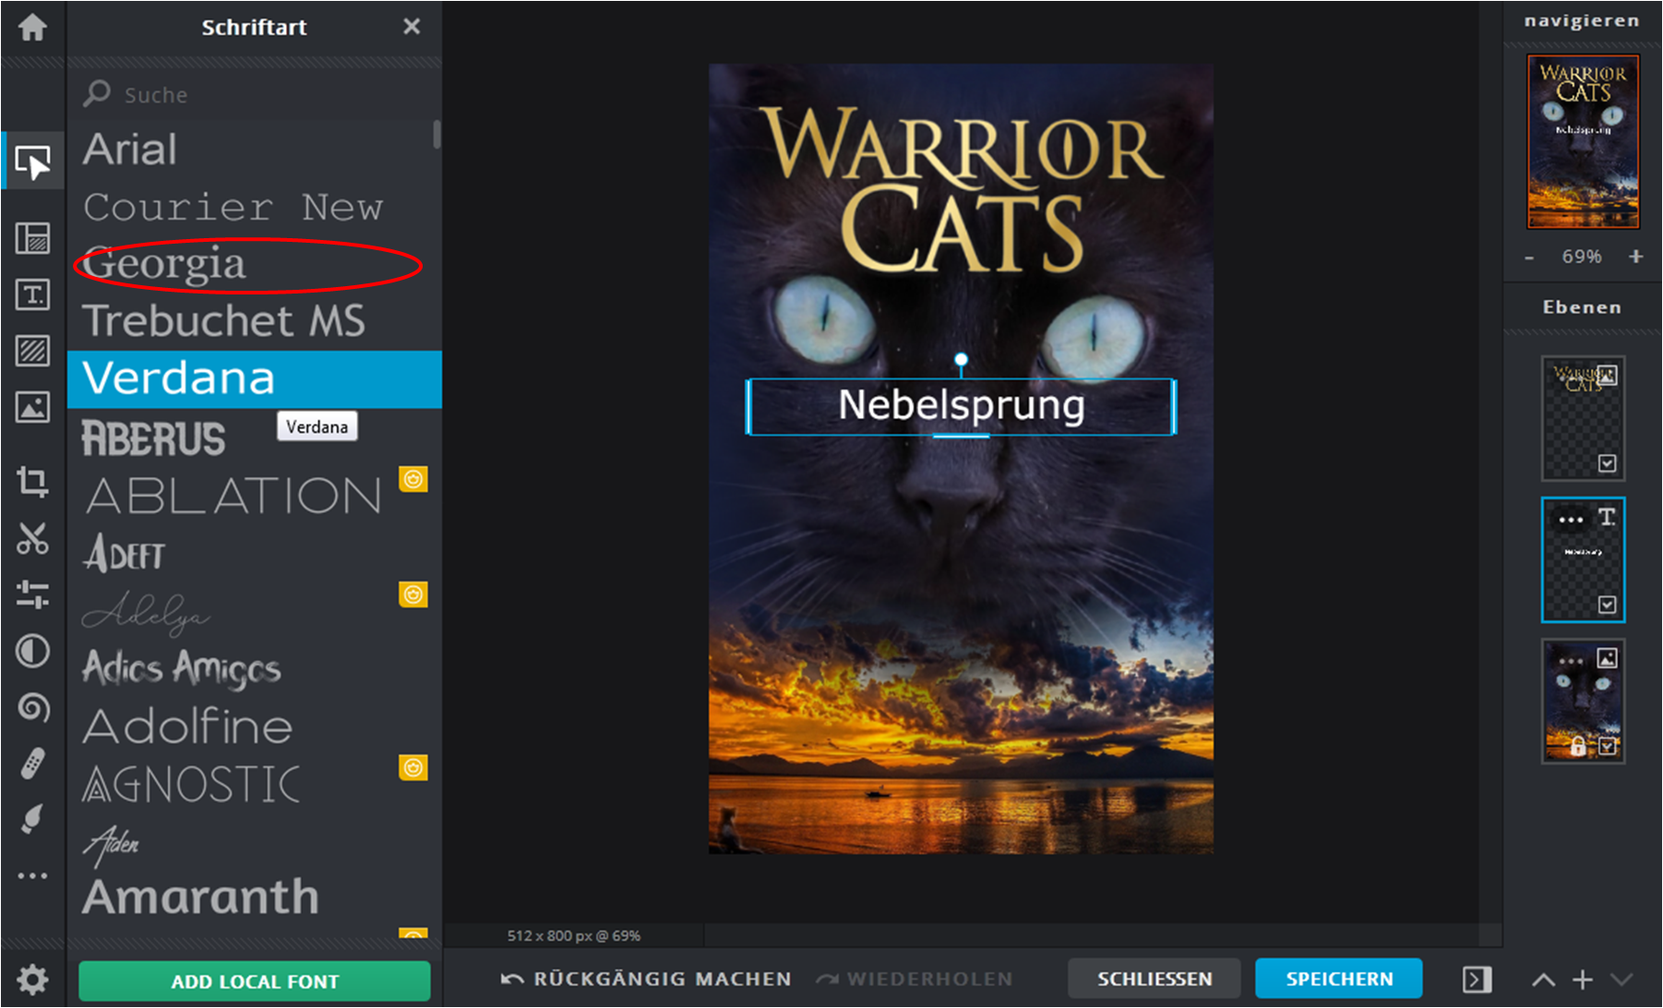
Task: Close the Schriftart font panel
Action: (412, 27)
